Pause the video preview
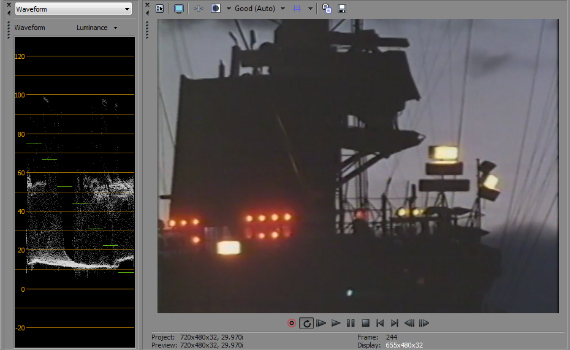Viewport: 570px width, 350px height. point(351,323)
